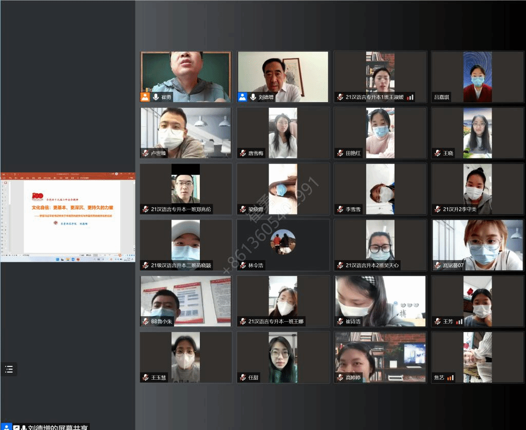Click the blue co-host badge beside 刘德增

pos(242,97)
